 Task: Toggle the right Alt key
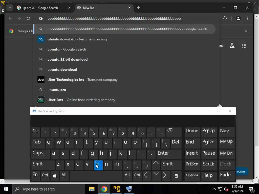[x=127, y=176]
